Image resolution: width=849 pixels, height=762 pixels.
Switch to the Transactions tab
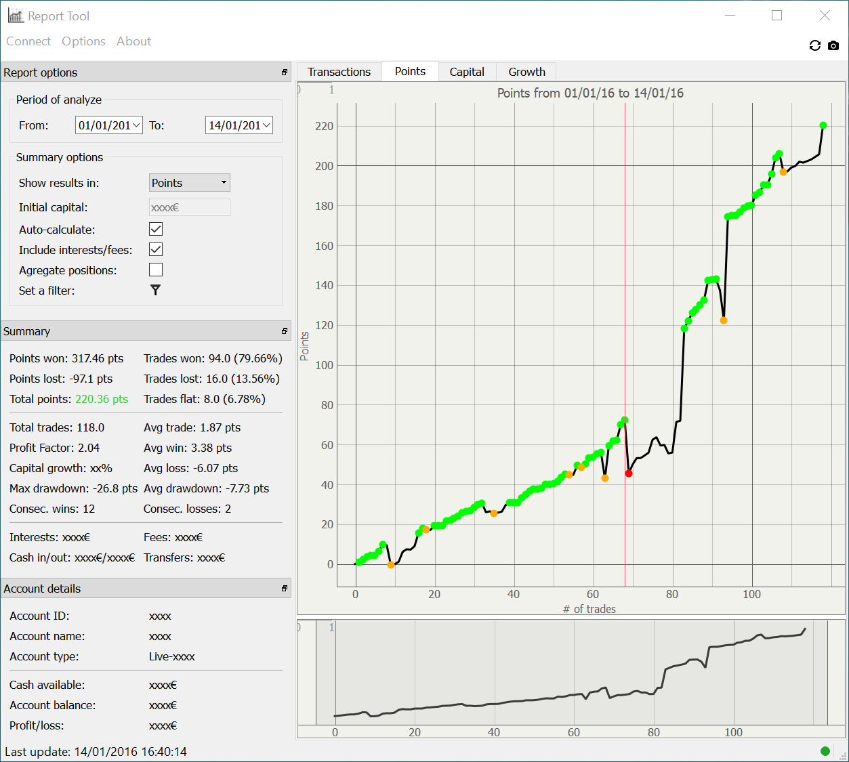click(x=339, y=72)
